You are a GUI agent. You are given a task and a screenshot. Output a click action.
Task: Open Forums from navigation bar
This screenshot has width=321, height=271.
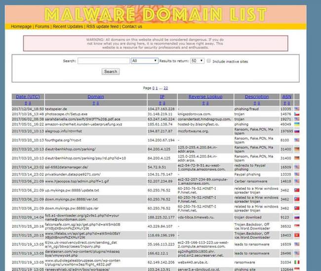(x=42, y=26)
